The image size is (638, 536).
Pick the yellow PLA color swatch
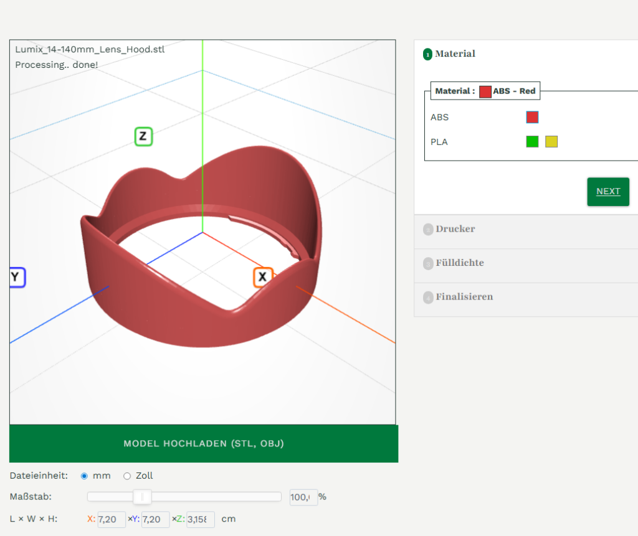pos(551,142)
